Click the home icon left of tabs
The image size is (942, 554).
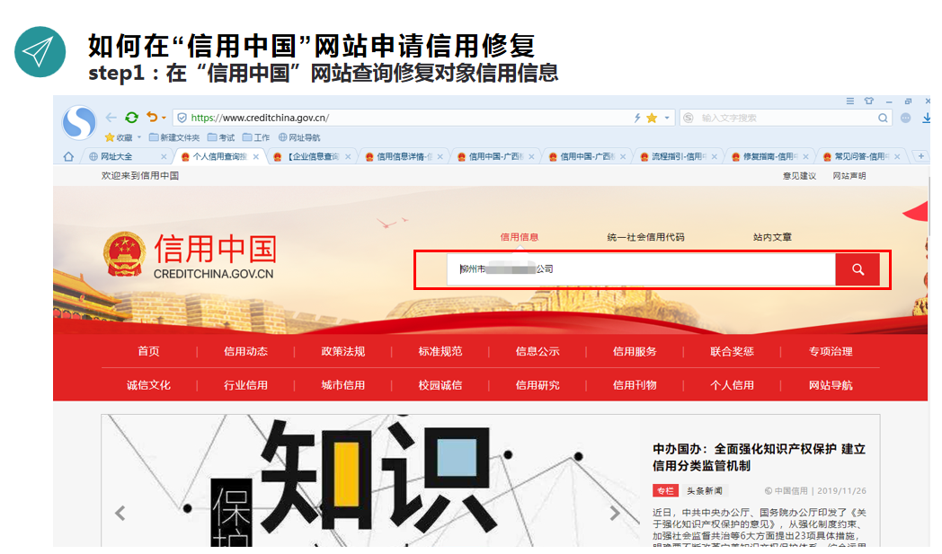coord(68,156)
